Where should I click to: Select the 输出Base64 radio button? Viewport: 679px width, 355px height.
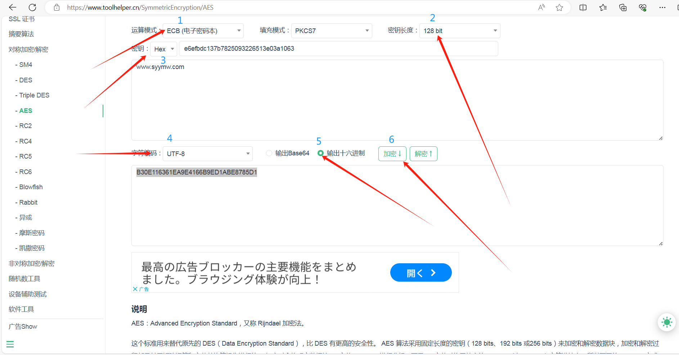coord(269,153)
